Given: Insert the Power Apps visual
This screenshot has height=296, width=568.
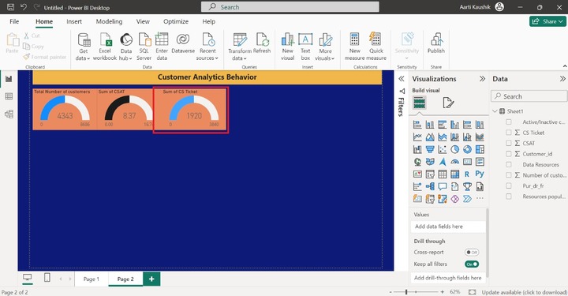Looking at the screenshot, I should point(454,199).
